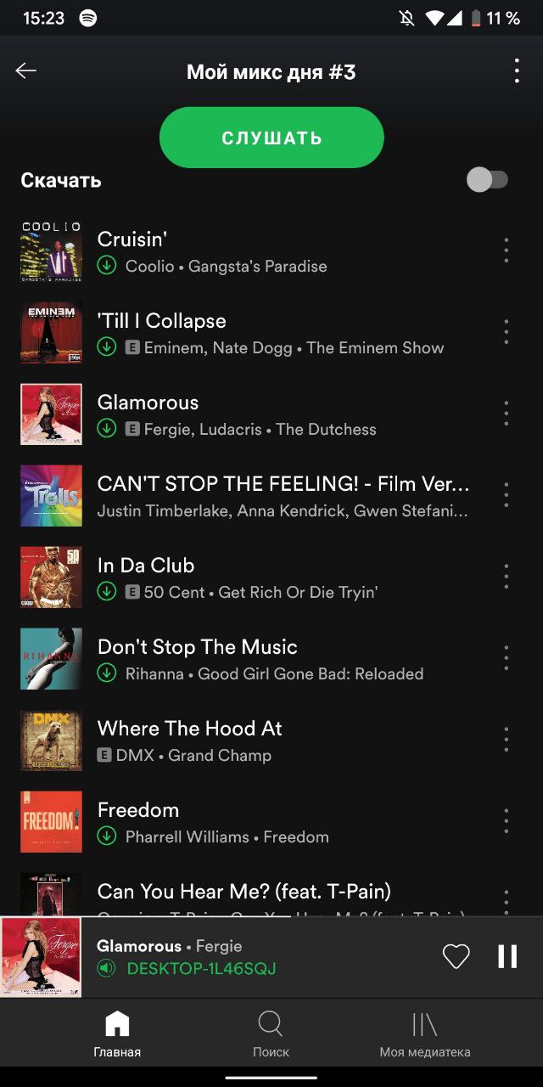Open playlist options three-dot menu in header
543x1087 pixels.
[517, 71]
